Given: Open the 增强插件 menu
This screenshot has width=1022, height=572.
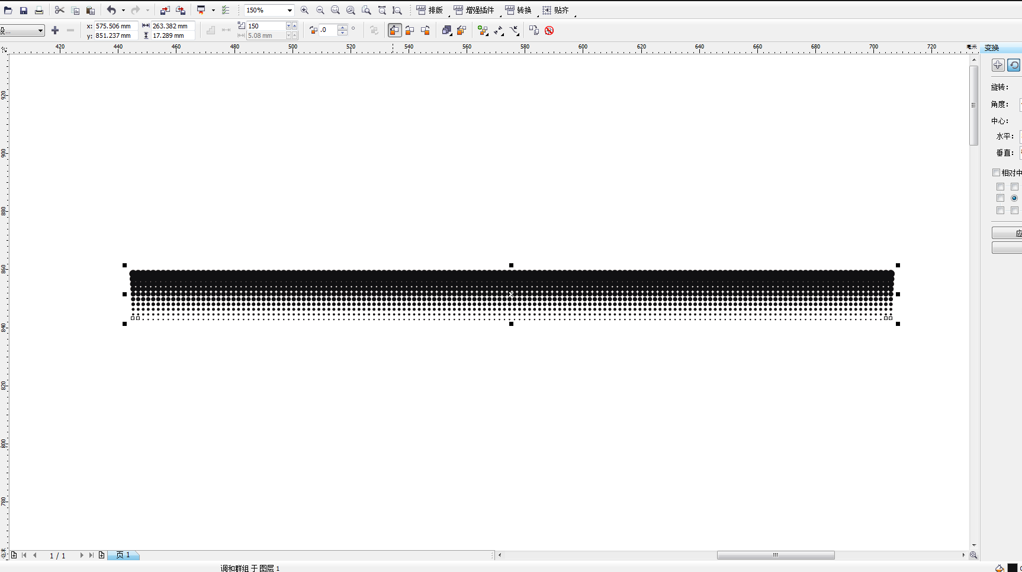Looking at the screenshot, I should pyautogui.click(x=474, y=11).
